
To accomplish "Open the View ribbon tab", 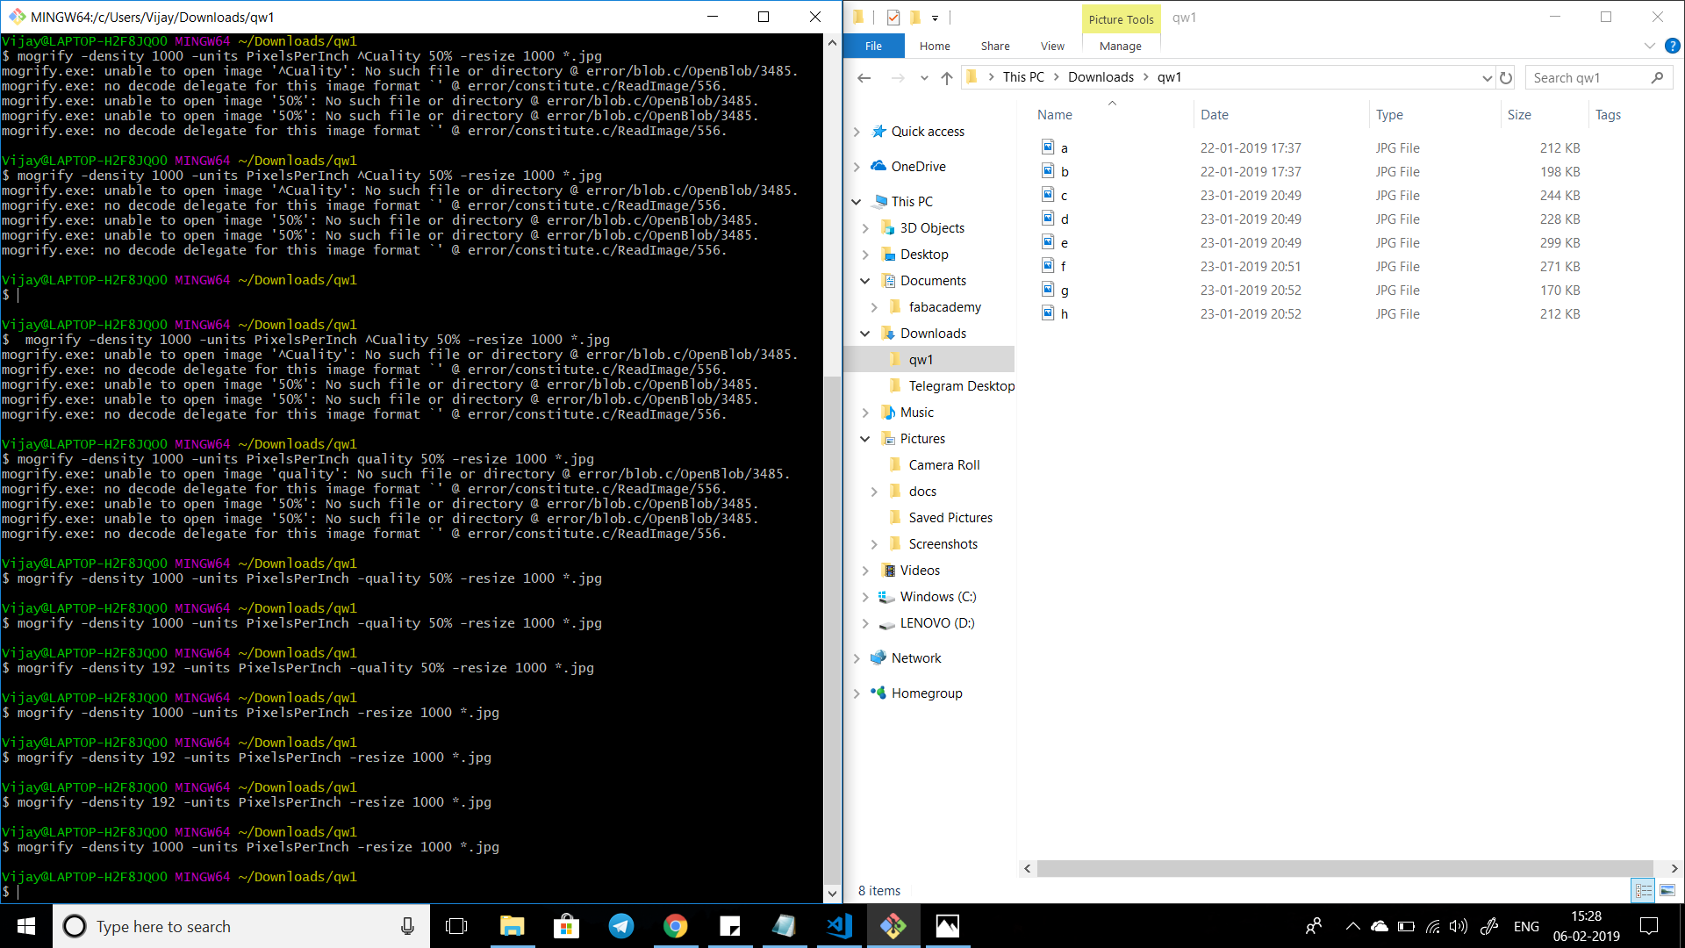I will point(1052,46).
